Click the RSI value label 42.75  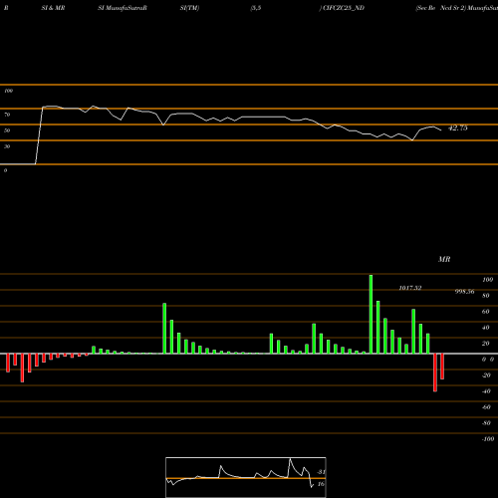(x=458, y=127)
